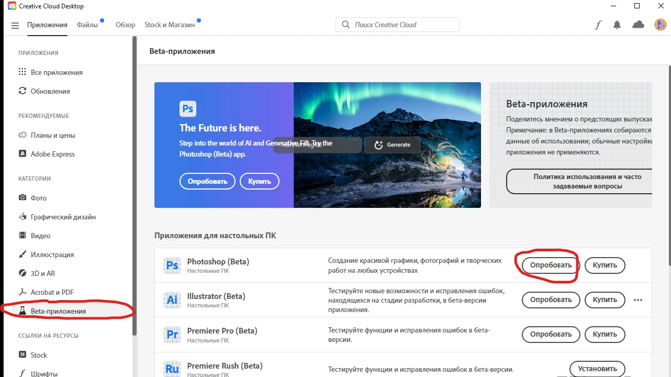Click the left sidebar scrollbar
Image resolution: width=671 pixels, height=377 pixels.
135,185
